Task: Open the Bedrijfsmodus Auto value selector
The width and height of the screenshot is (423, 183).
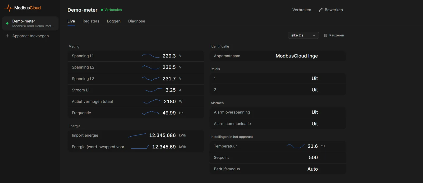Action: pyautogui.click(x=312, y=169)
